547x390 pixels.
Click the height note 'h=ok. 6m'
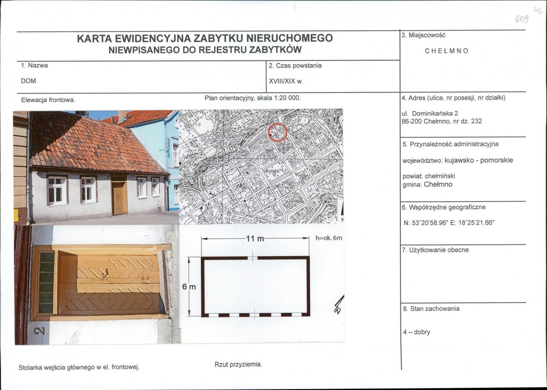tap(329, 238)
